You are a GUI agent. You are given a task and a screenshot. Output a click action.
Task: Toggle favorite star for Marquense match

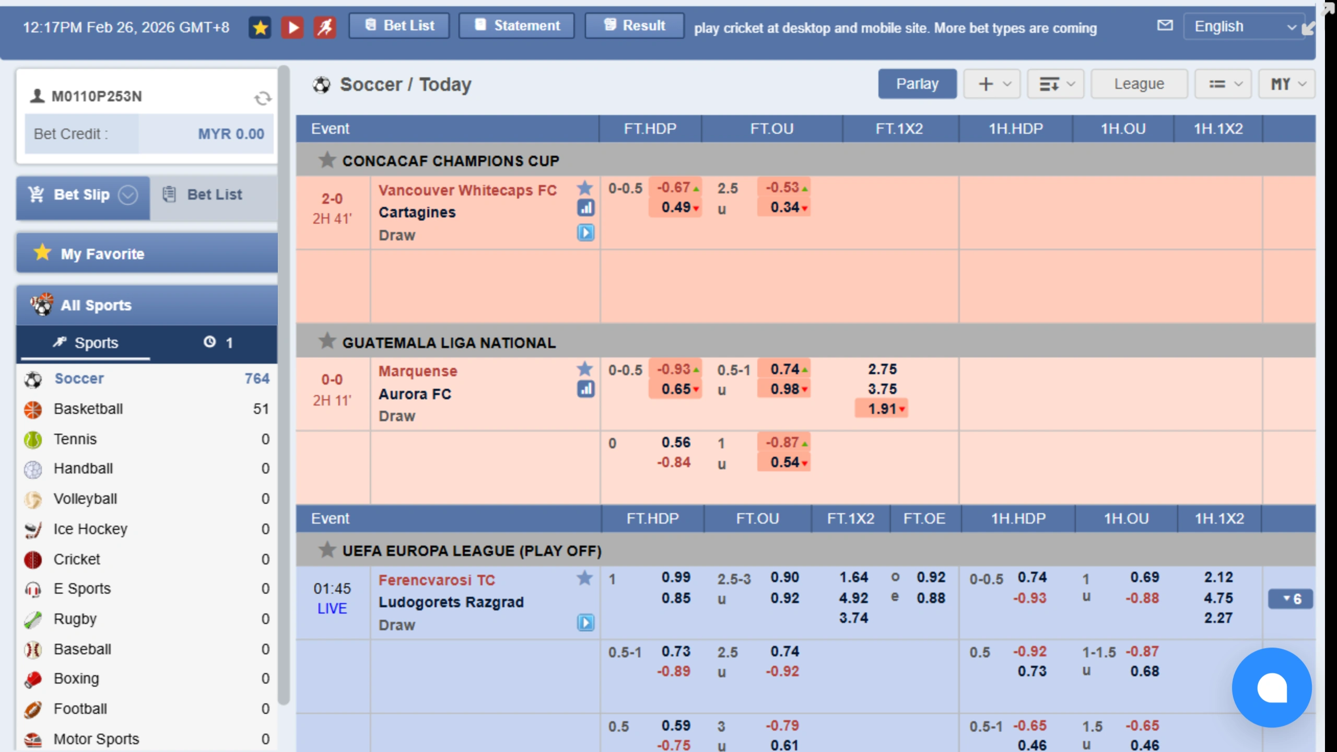[585, 369]
